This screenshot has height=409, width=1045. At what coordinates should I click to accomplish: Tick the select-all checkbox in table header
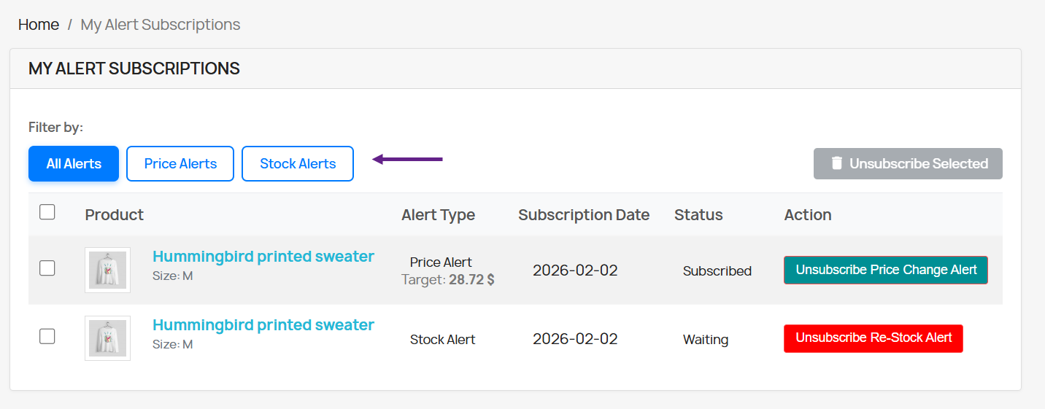(x=47, y=212)
